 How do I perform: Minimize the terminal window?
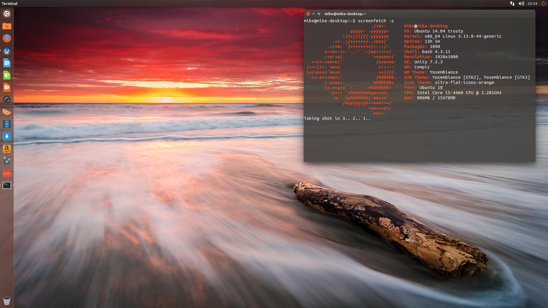[x=313, y=14]
